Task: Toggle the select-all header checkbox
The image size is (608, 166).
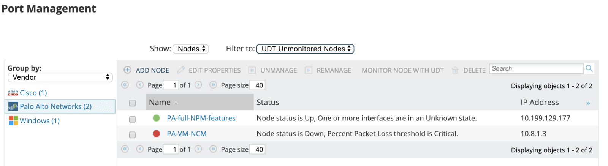Action: 132,103
